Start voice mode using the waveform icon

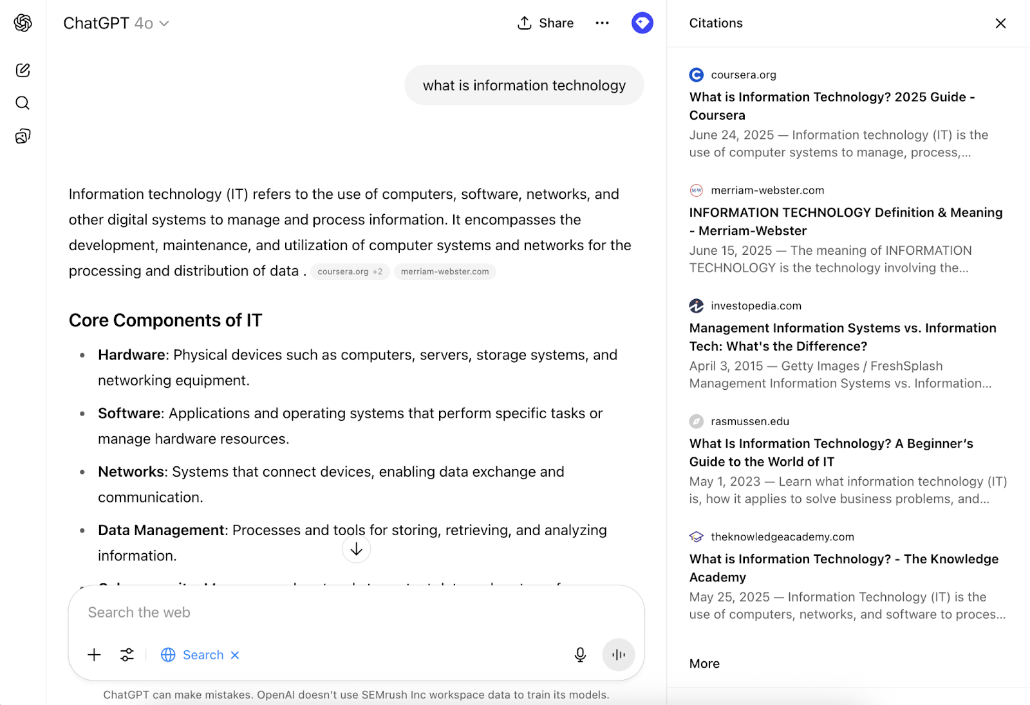pyautogui.click(x=617, y=654)
